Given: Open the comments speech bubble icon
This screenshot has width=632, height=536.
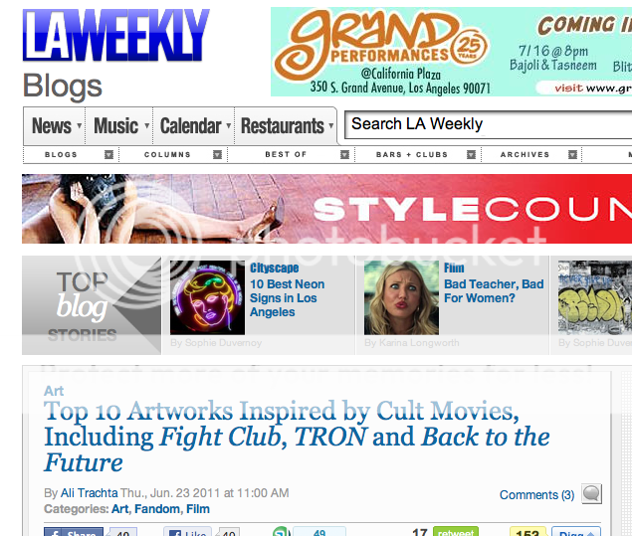Looking at the screenshot, I should [x=591, y=493].
